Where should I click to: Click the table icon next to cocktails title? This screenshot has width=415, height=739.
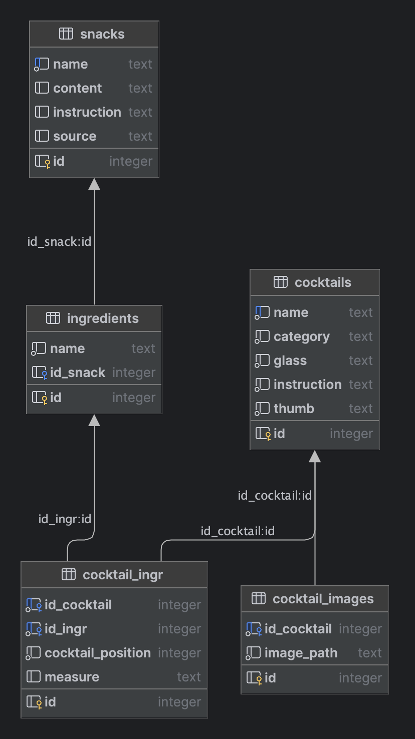coord(281,282)
